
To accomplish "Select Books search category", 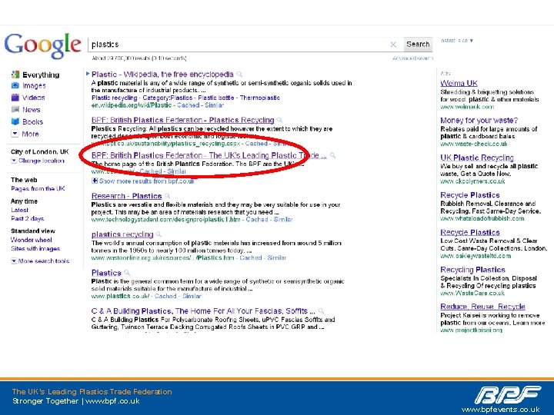I will (32, 121).
